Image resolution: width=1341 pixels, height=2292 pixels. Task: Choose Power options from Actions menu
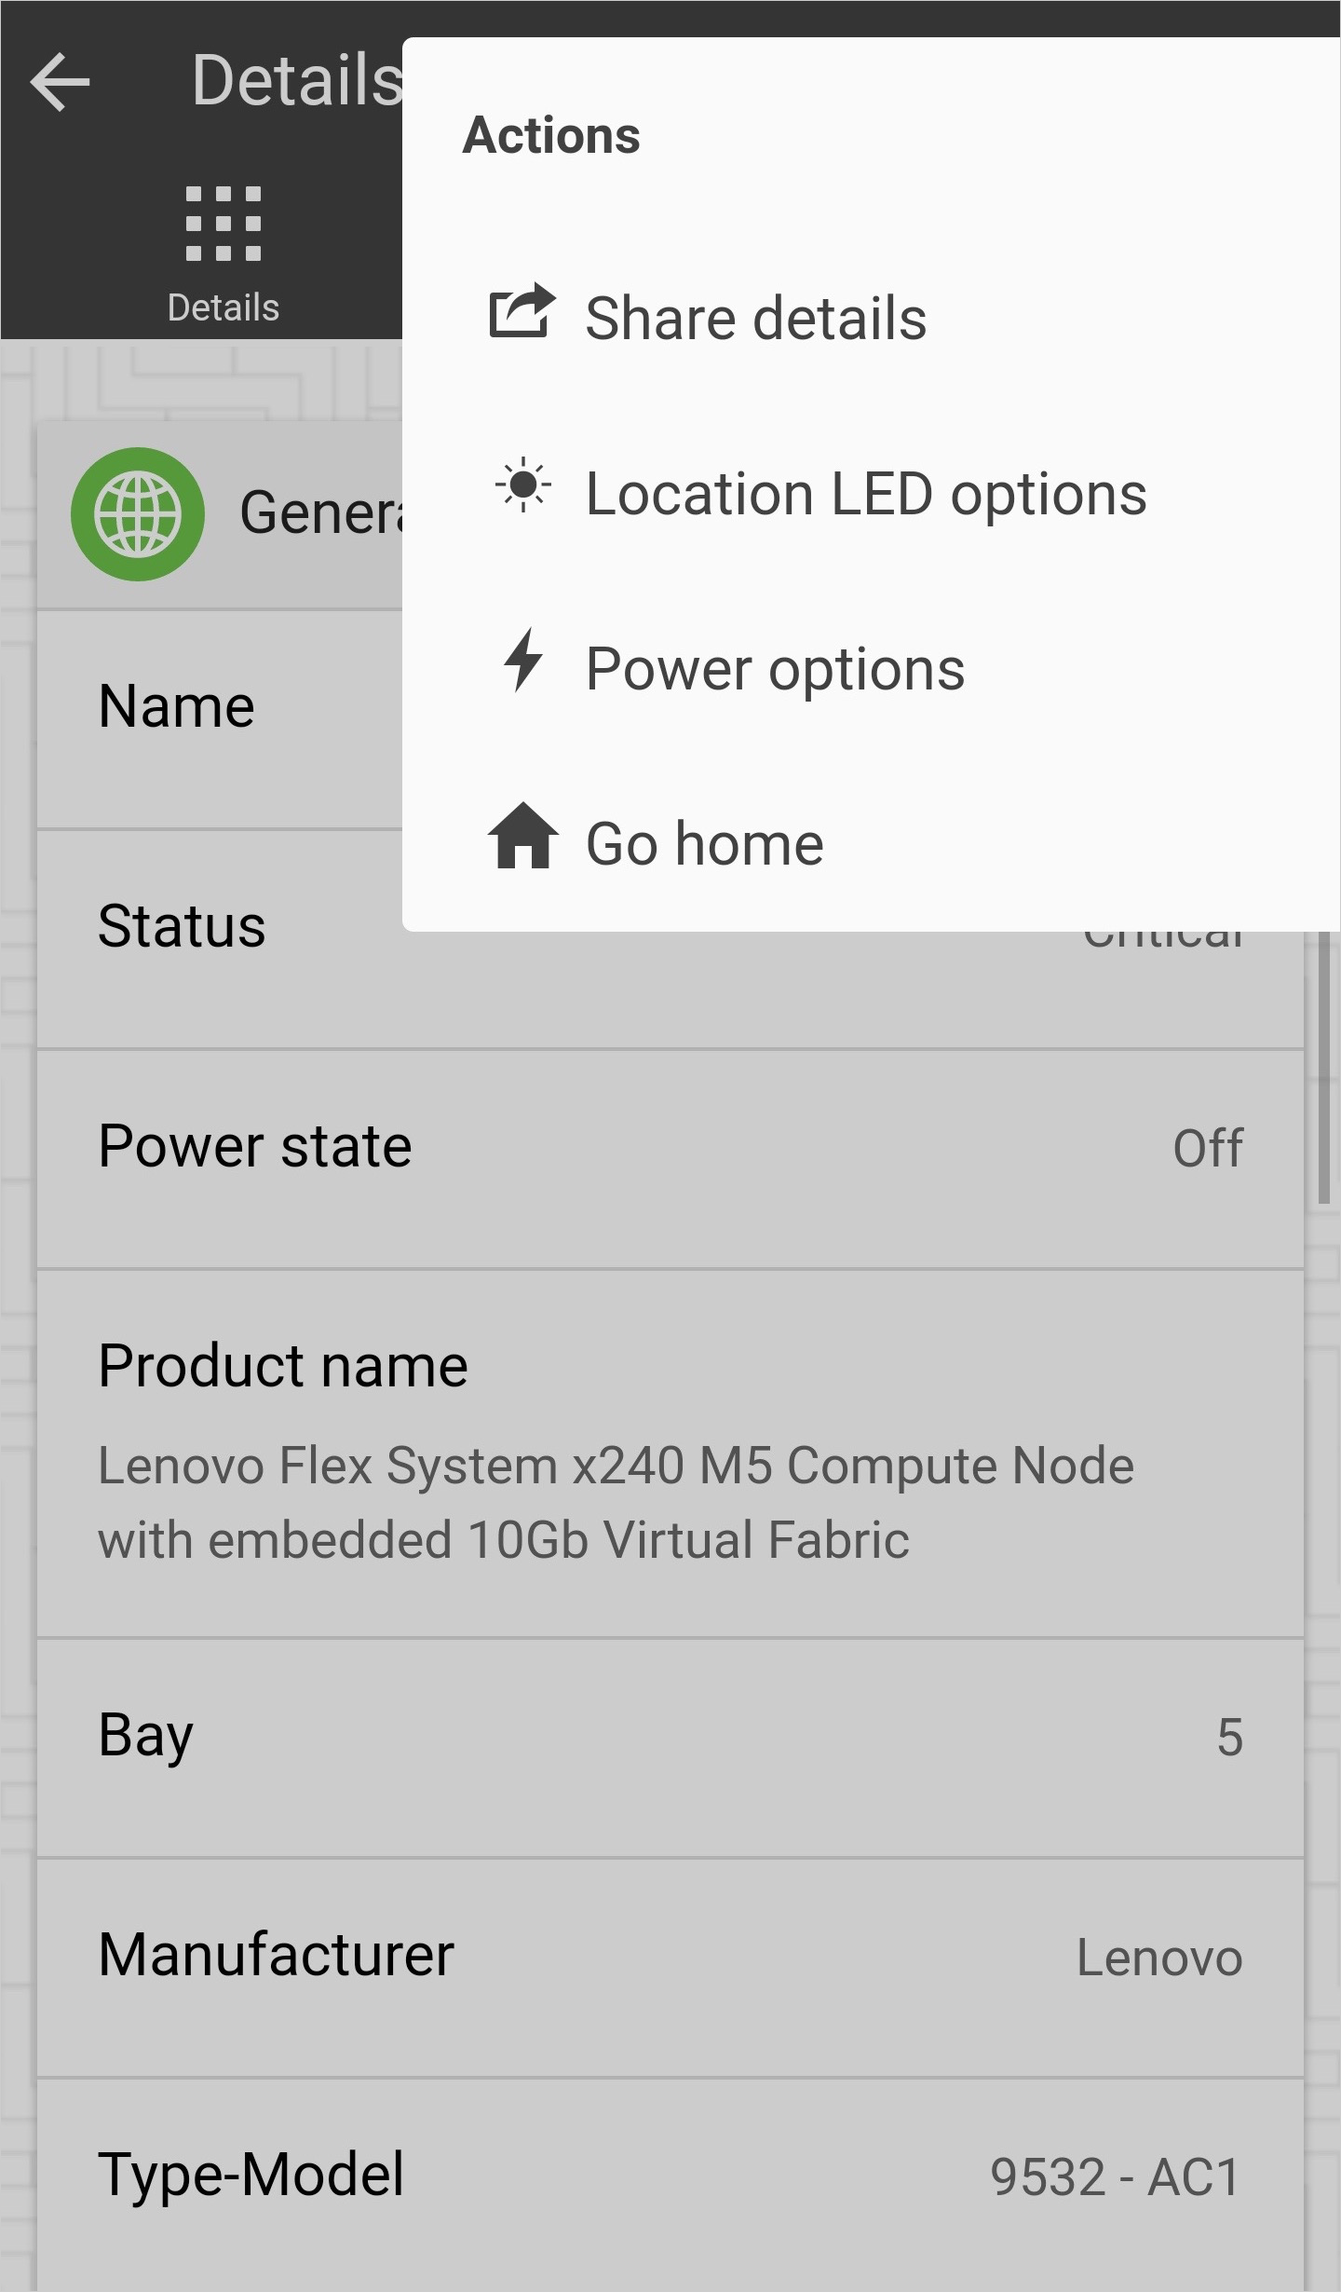(775, 669)
